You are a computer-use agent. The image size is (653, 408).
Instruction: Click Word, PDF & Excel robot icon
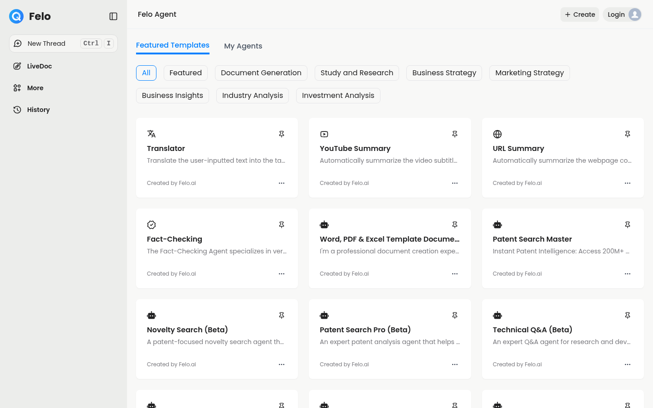324,225
